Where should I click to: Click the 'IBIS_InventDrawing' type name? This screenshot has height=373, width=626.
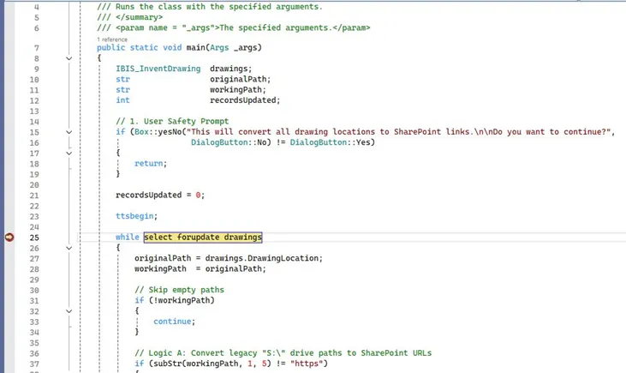tap(158, 69)
